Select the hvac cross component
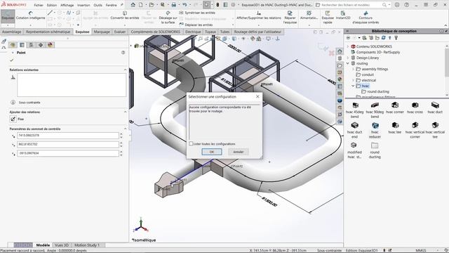 click(415, 108)
